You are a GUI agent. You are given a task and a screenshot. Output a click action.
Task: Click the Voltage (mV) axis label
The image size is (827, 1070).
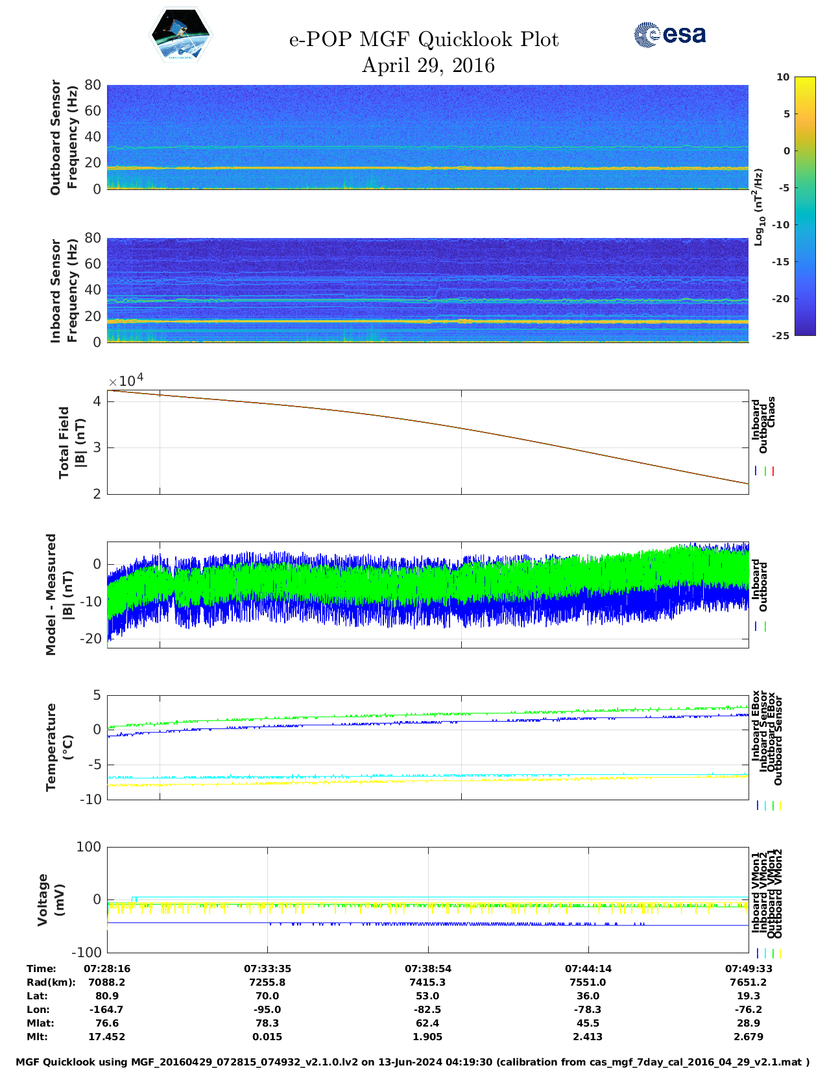coord(51,899)
